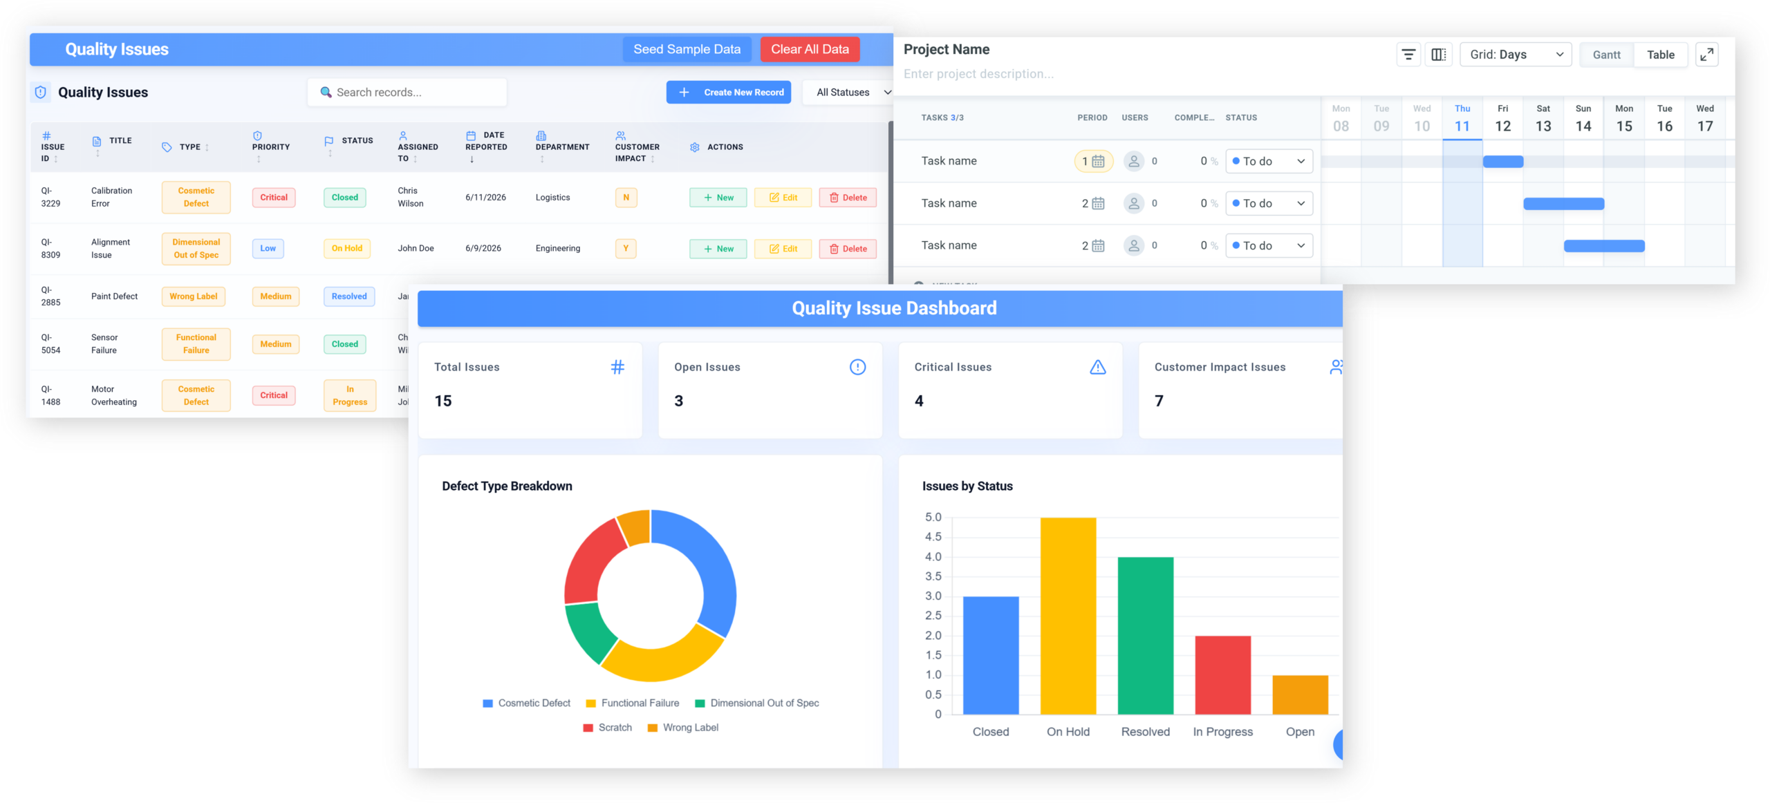This screenshot has height=803, width=1770.
Task: Click the first task's Gantt bar on Fri 12
Action: coord(1503,162)
